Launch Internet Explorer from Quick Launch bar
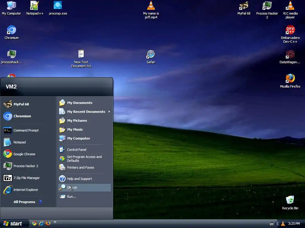Screen dimensions: 305x228 click(41, 223)
